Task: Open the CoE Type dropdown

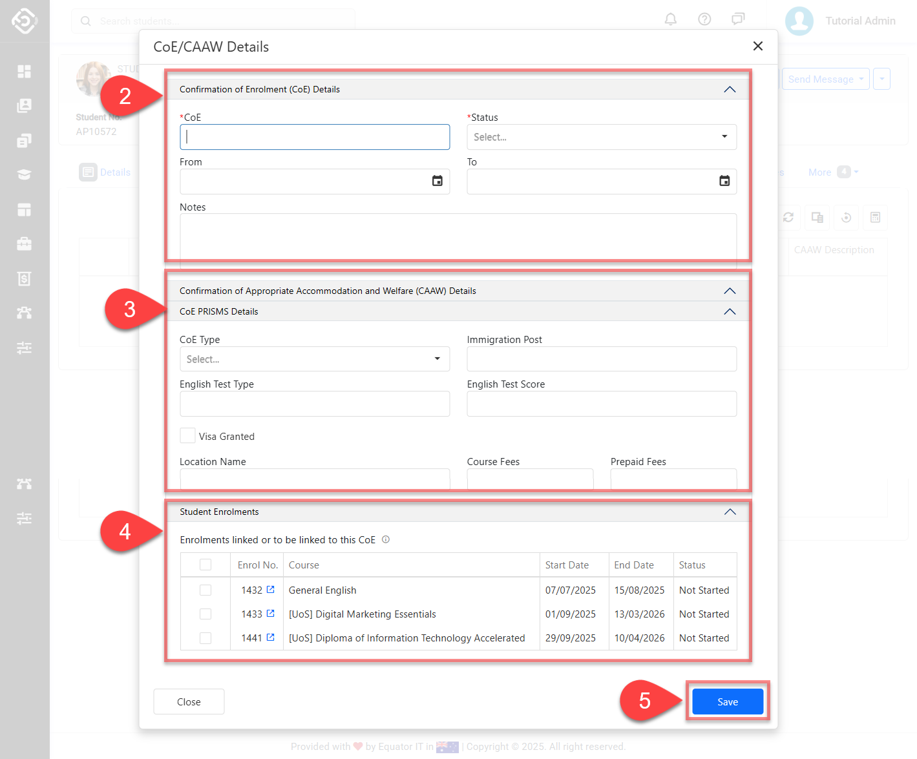Action: [314, 359]
